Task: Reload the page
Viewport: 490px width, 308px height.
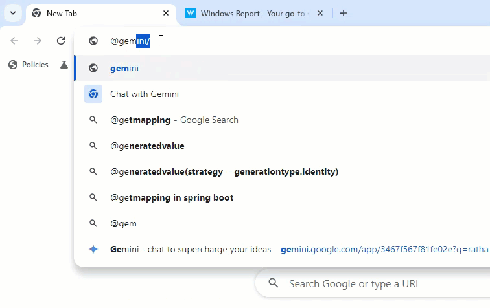Action: coord(61,41)
